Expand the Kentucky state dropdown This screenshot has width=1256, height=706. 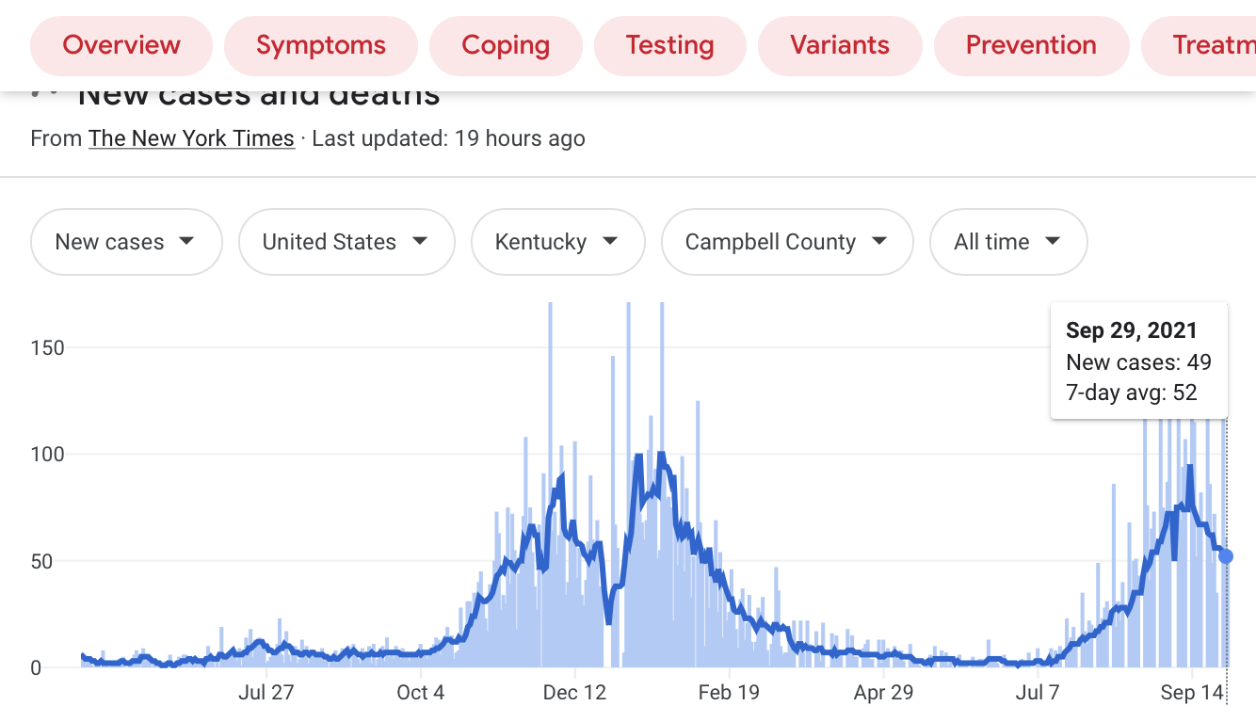coord(557,242)
